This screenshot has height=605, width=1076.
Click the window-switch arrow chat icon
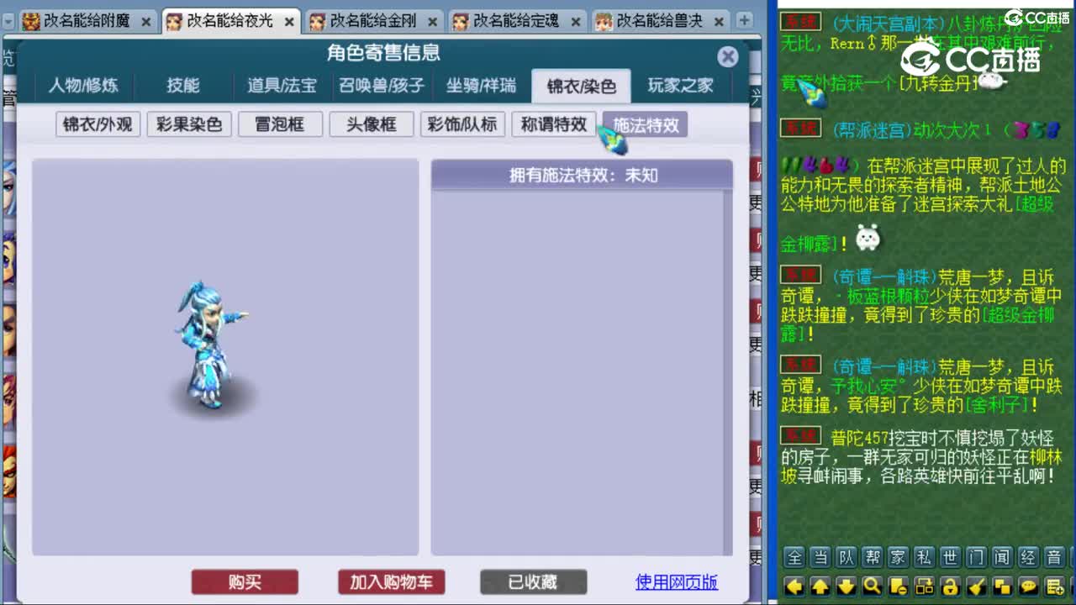(x=924, y=586)
